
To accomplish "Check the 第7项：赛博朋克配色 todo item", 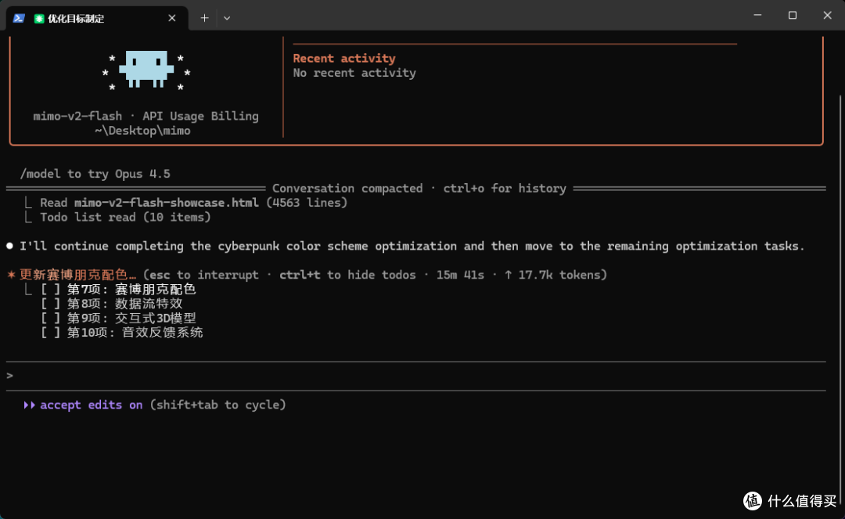I will point(49,289).
